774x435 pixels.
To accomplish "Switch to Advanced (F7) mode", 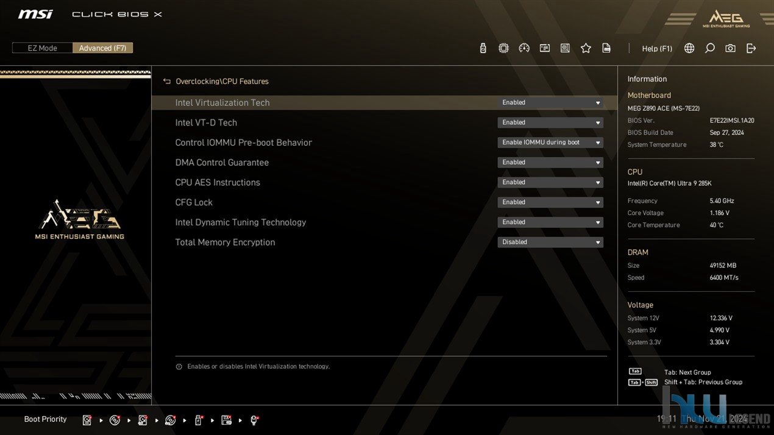I will 102,48.
